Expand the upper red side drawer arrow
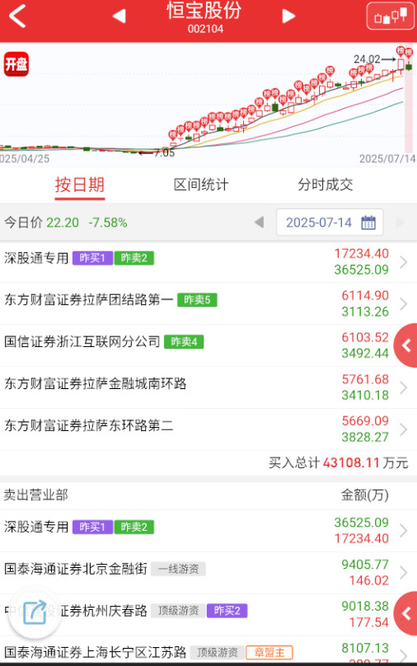Image resolution: width=417 pixels, height=666 pixels. [406, 345]
